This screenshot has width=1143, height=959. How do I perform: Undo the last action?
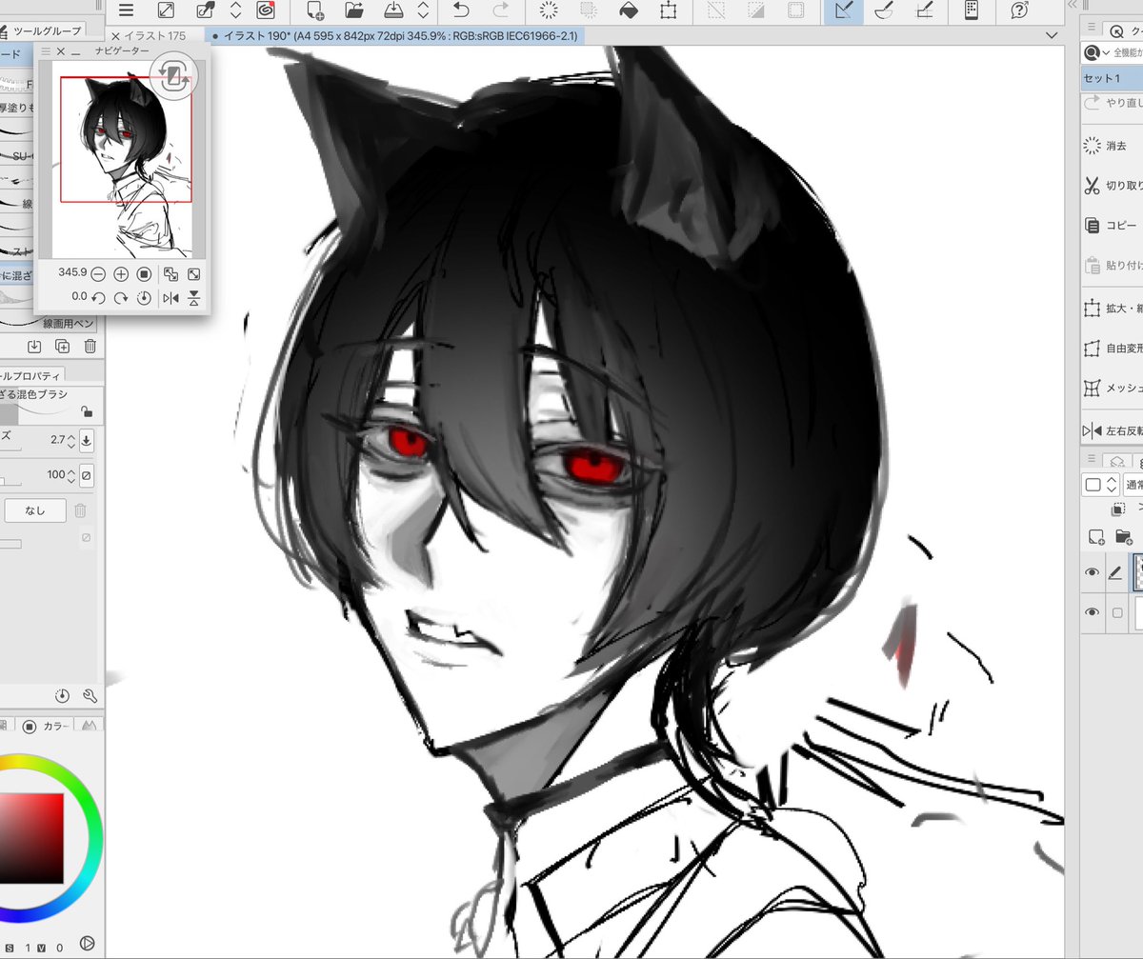pos(461,10)
